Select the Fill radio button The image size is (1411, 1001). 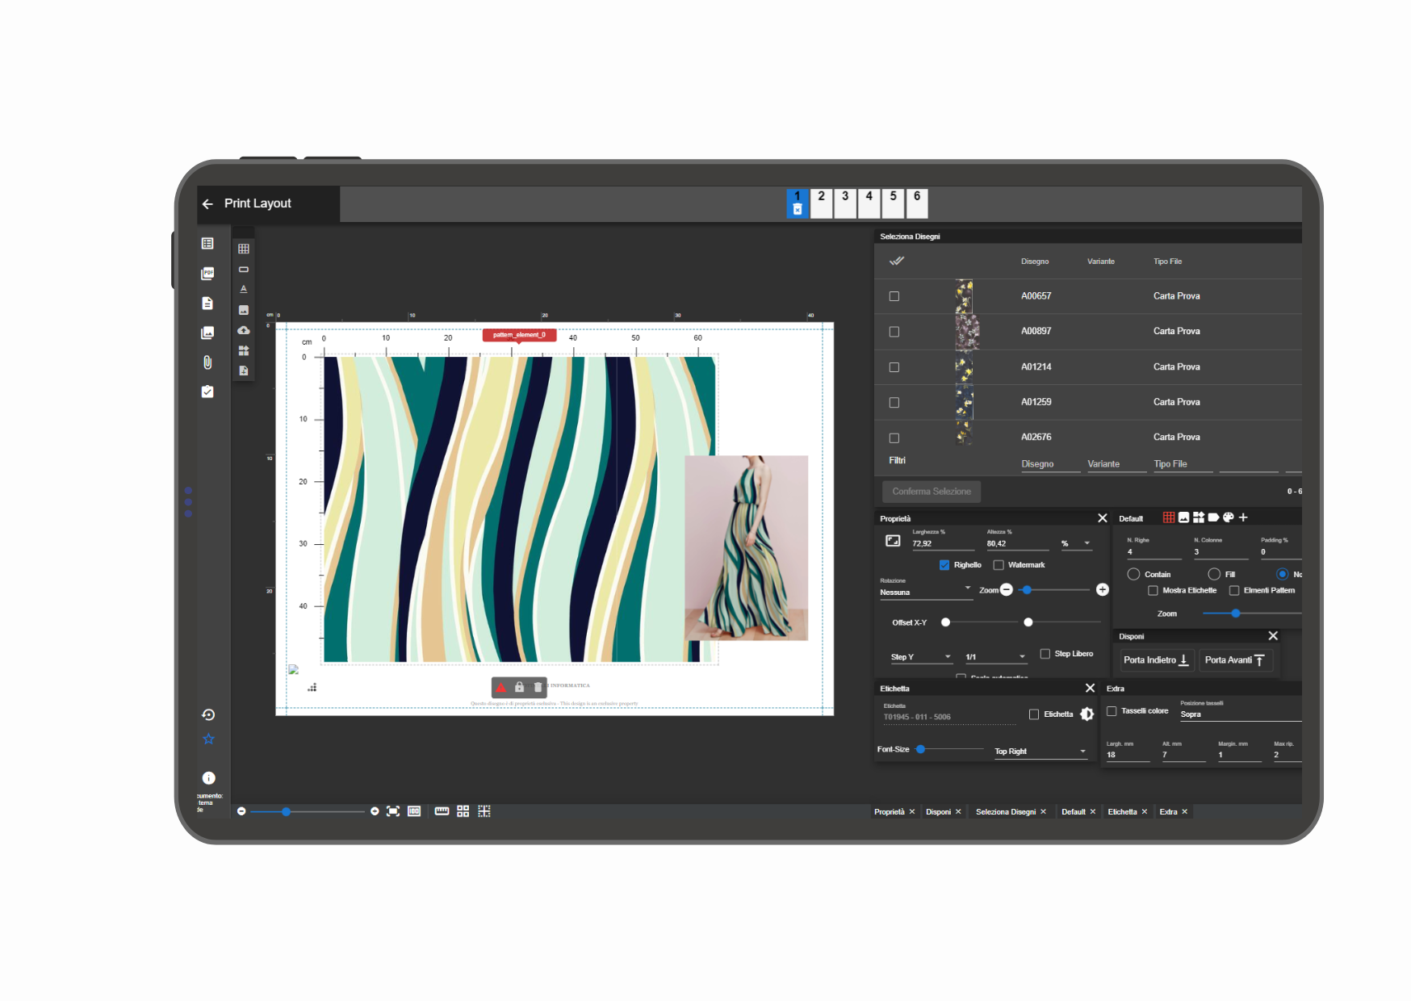click(x=1214, y=574)
